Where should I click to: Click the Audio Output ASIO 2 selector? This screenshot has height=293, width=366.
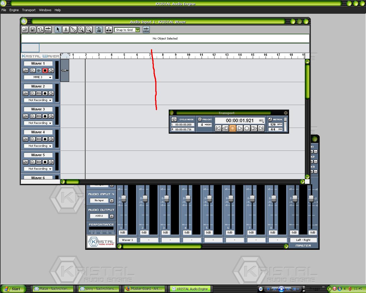[99, 216]
